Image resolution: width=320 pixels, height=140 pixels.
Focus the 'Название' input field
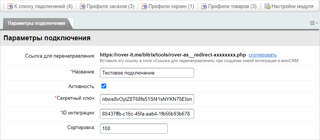point(147,73)
